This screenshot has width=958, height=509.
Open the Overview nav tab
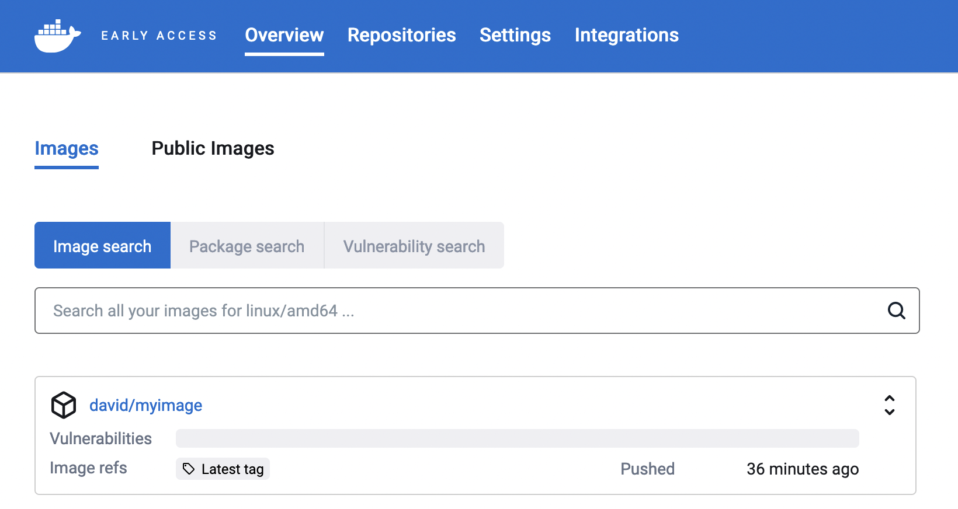pos(284,35)
